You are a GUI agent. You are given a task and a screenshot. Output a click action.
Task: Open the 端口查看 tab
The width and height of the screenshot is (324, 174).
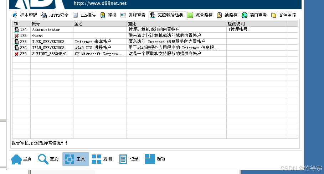254,15
